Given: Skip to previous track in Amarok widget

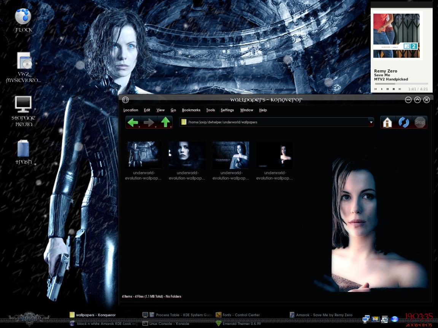Looking at the screenshot, I should [375, 89].
